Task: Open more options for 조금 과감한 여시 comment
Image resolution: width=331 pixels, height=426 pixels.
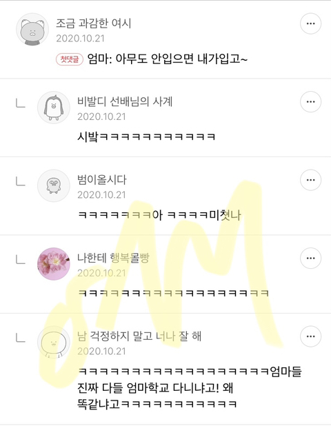Action: click(x=310, y=23)
